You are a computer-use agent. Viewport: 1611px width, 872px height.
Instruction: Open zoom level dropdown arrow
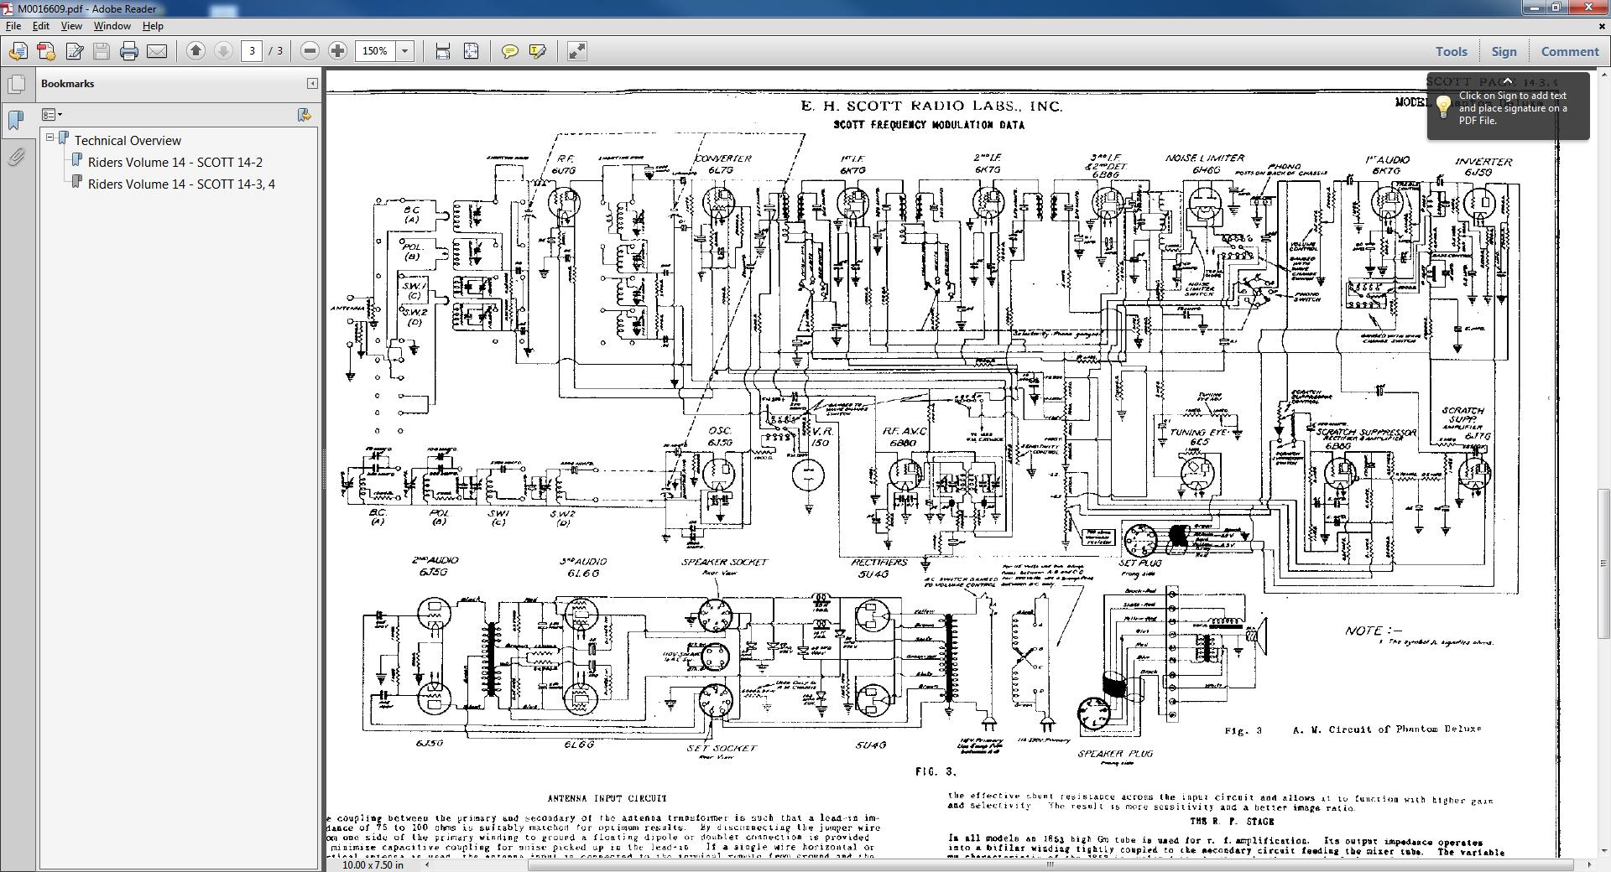(404, 51)
